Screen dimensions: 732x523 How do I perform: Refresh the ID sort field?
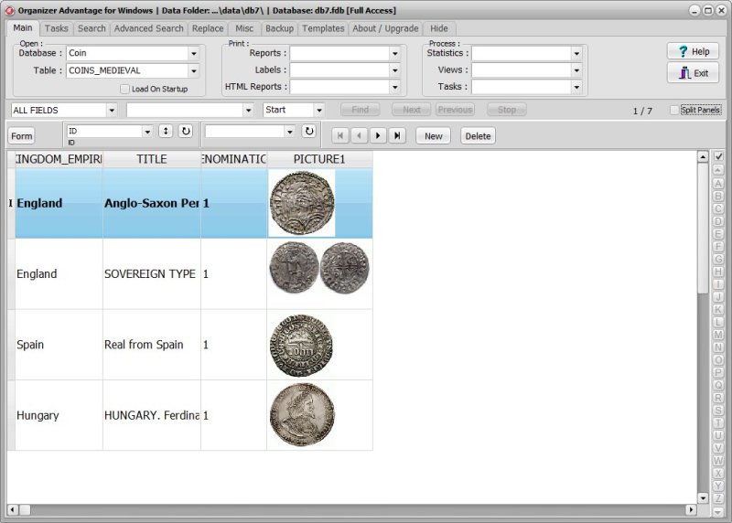coord(186,131)
